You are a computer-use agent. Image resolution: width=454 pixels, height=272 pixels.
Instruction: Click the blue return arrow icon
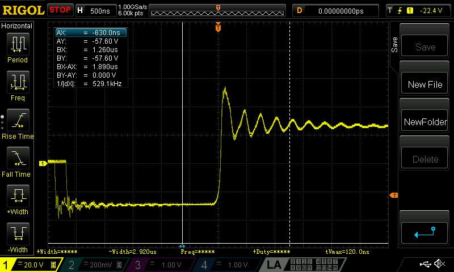pyautogui.click(x=424, y=232)
